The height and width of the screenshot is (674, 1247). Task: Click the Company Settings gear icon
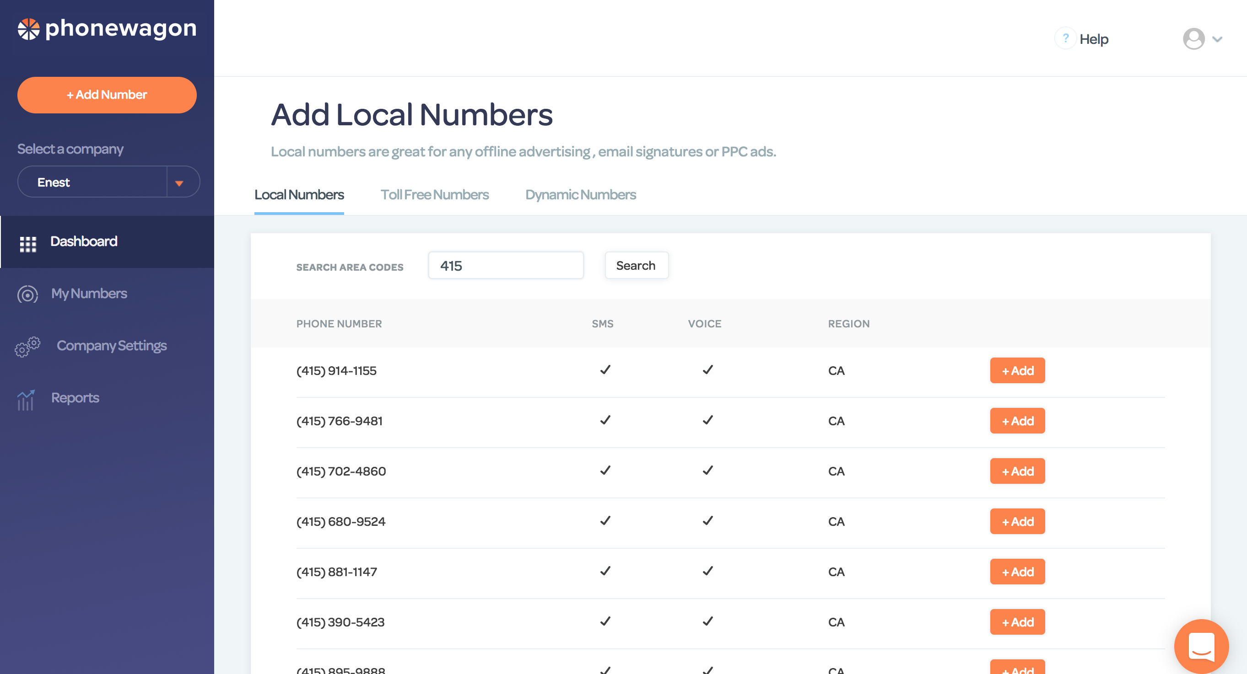(x=27, y=345)
